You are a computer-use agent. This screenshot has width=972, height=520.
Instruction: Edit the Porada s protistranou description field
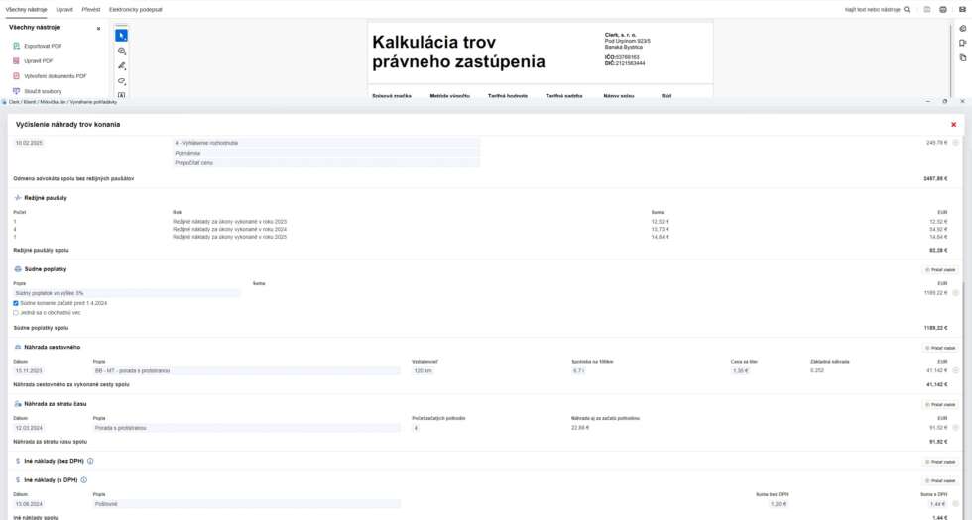click(x=247, y=428)
